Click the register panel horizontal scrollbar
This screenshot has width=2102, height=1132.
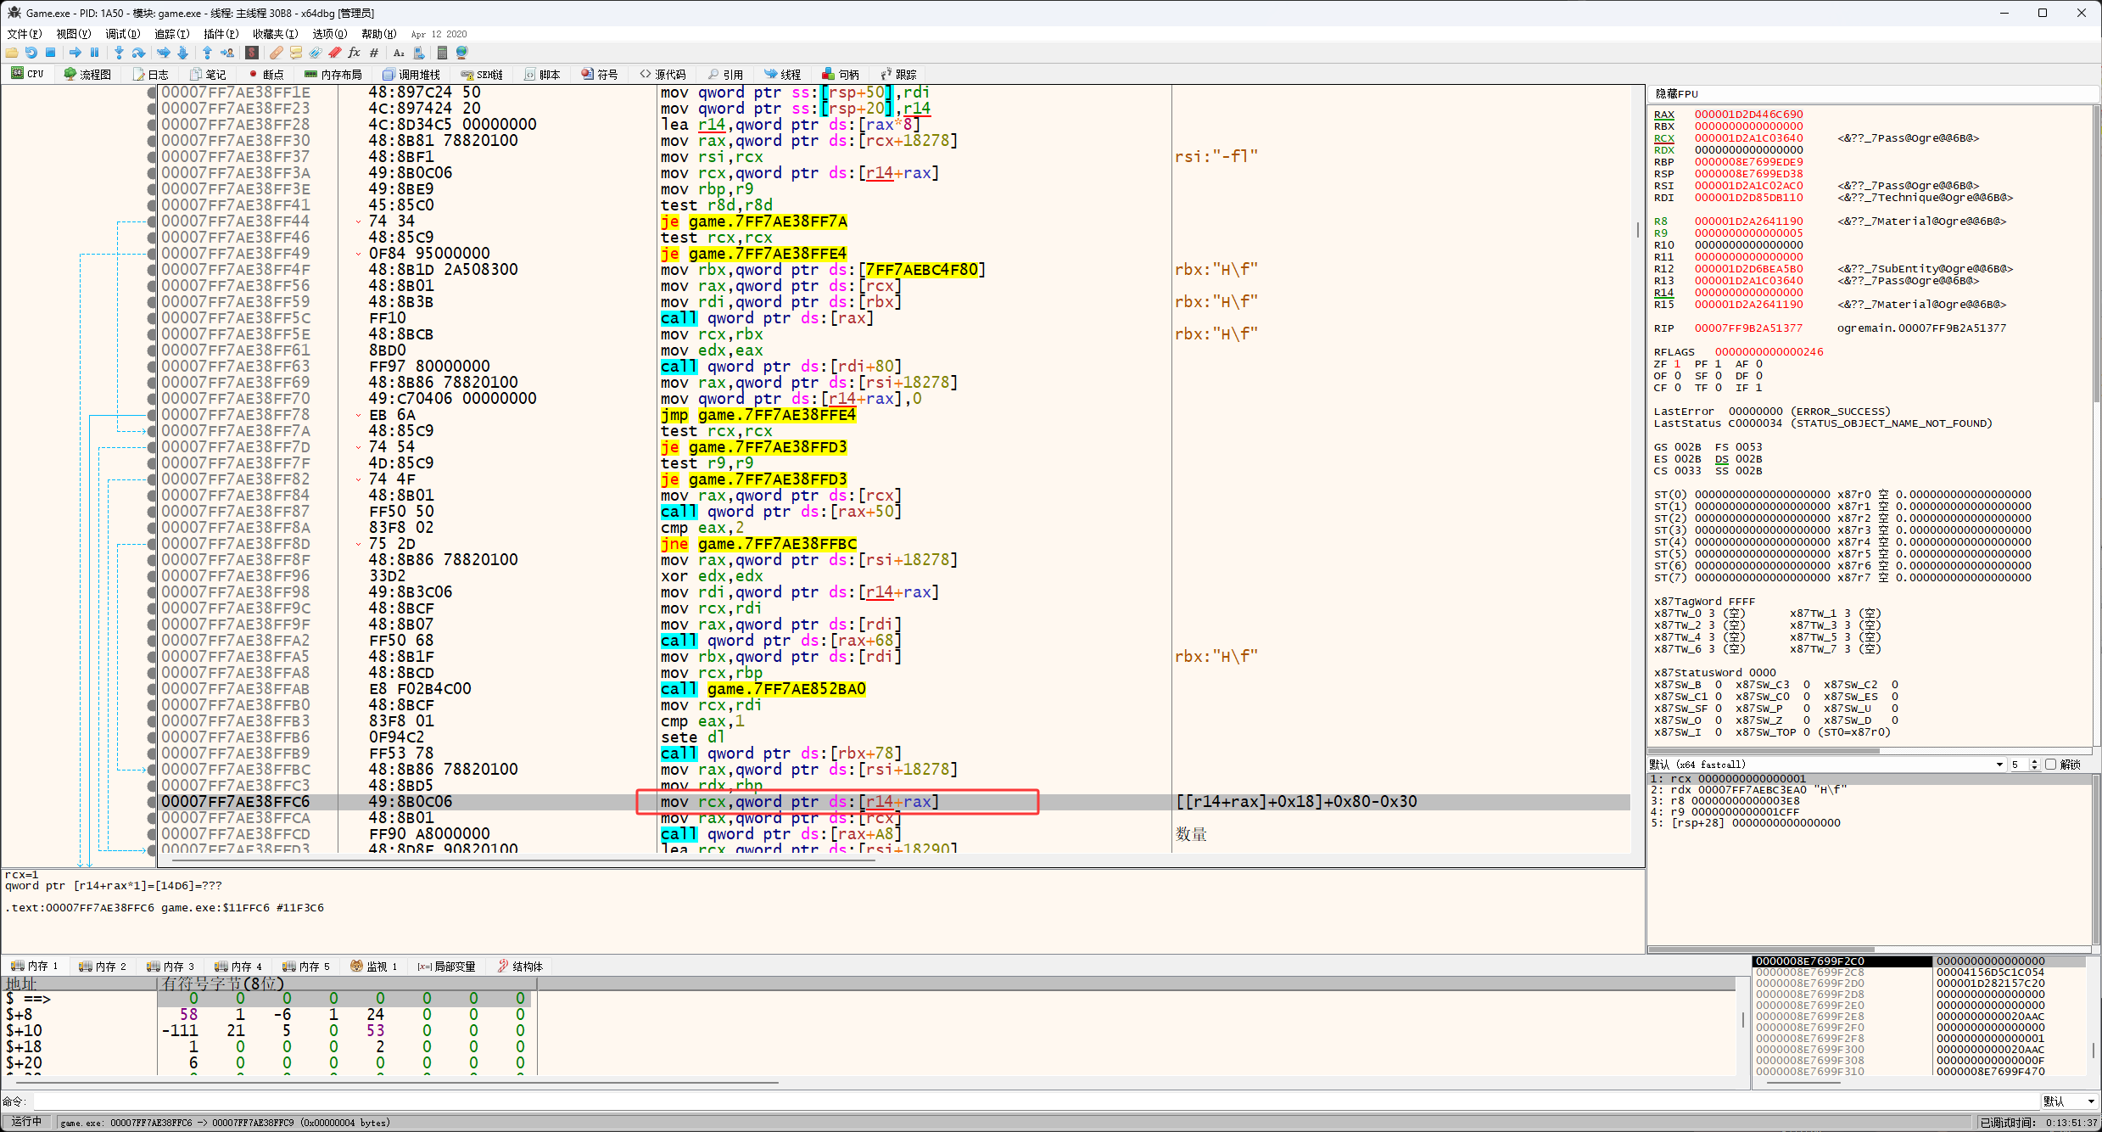(x=1764, y=750)
